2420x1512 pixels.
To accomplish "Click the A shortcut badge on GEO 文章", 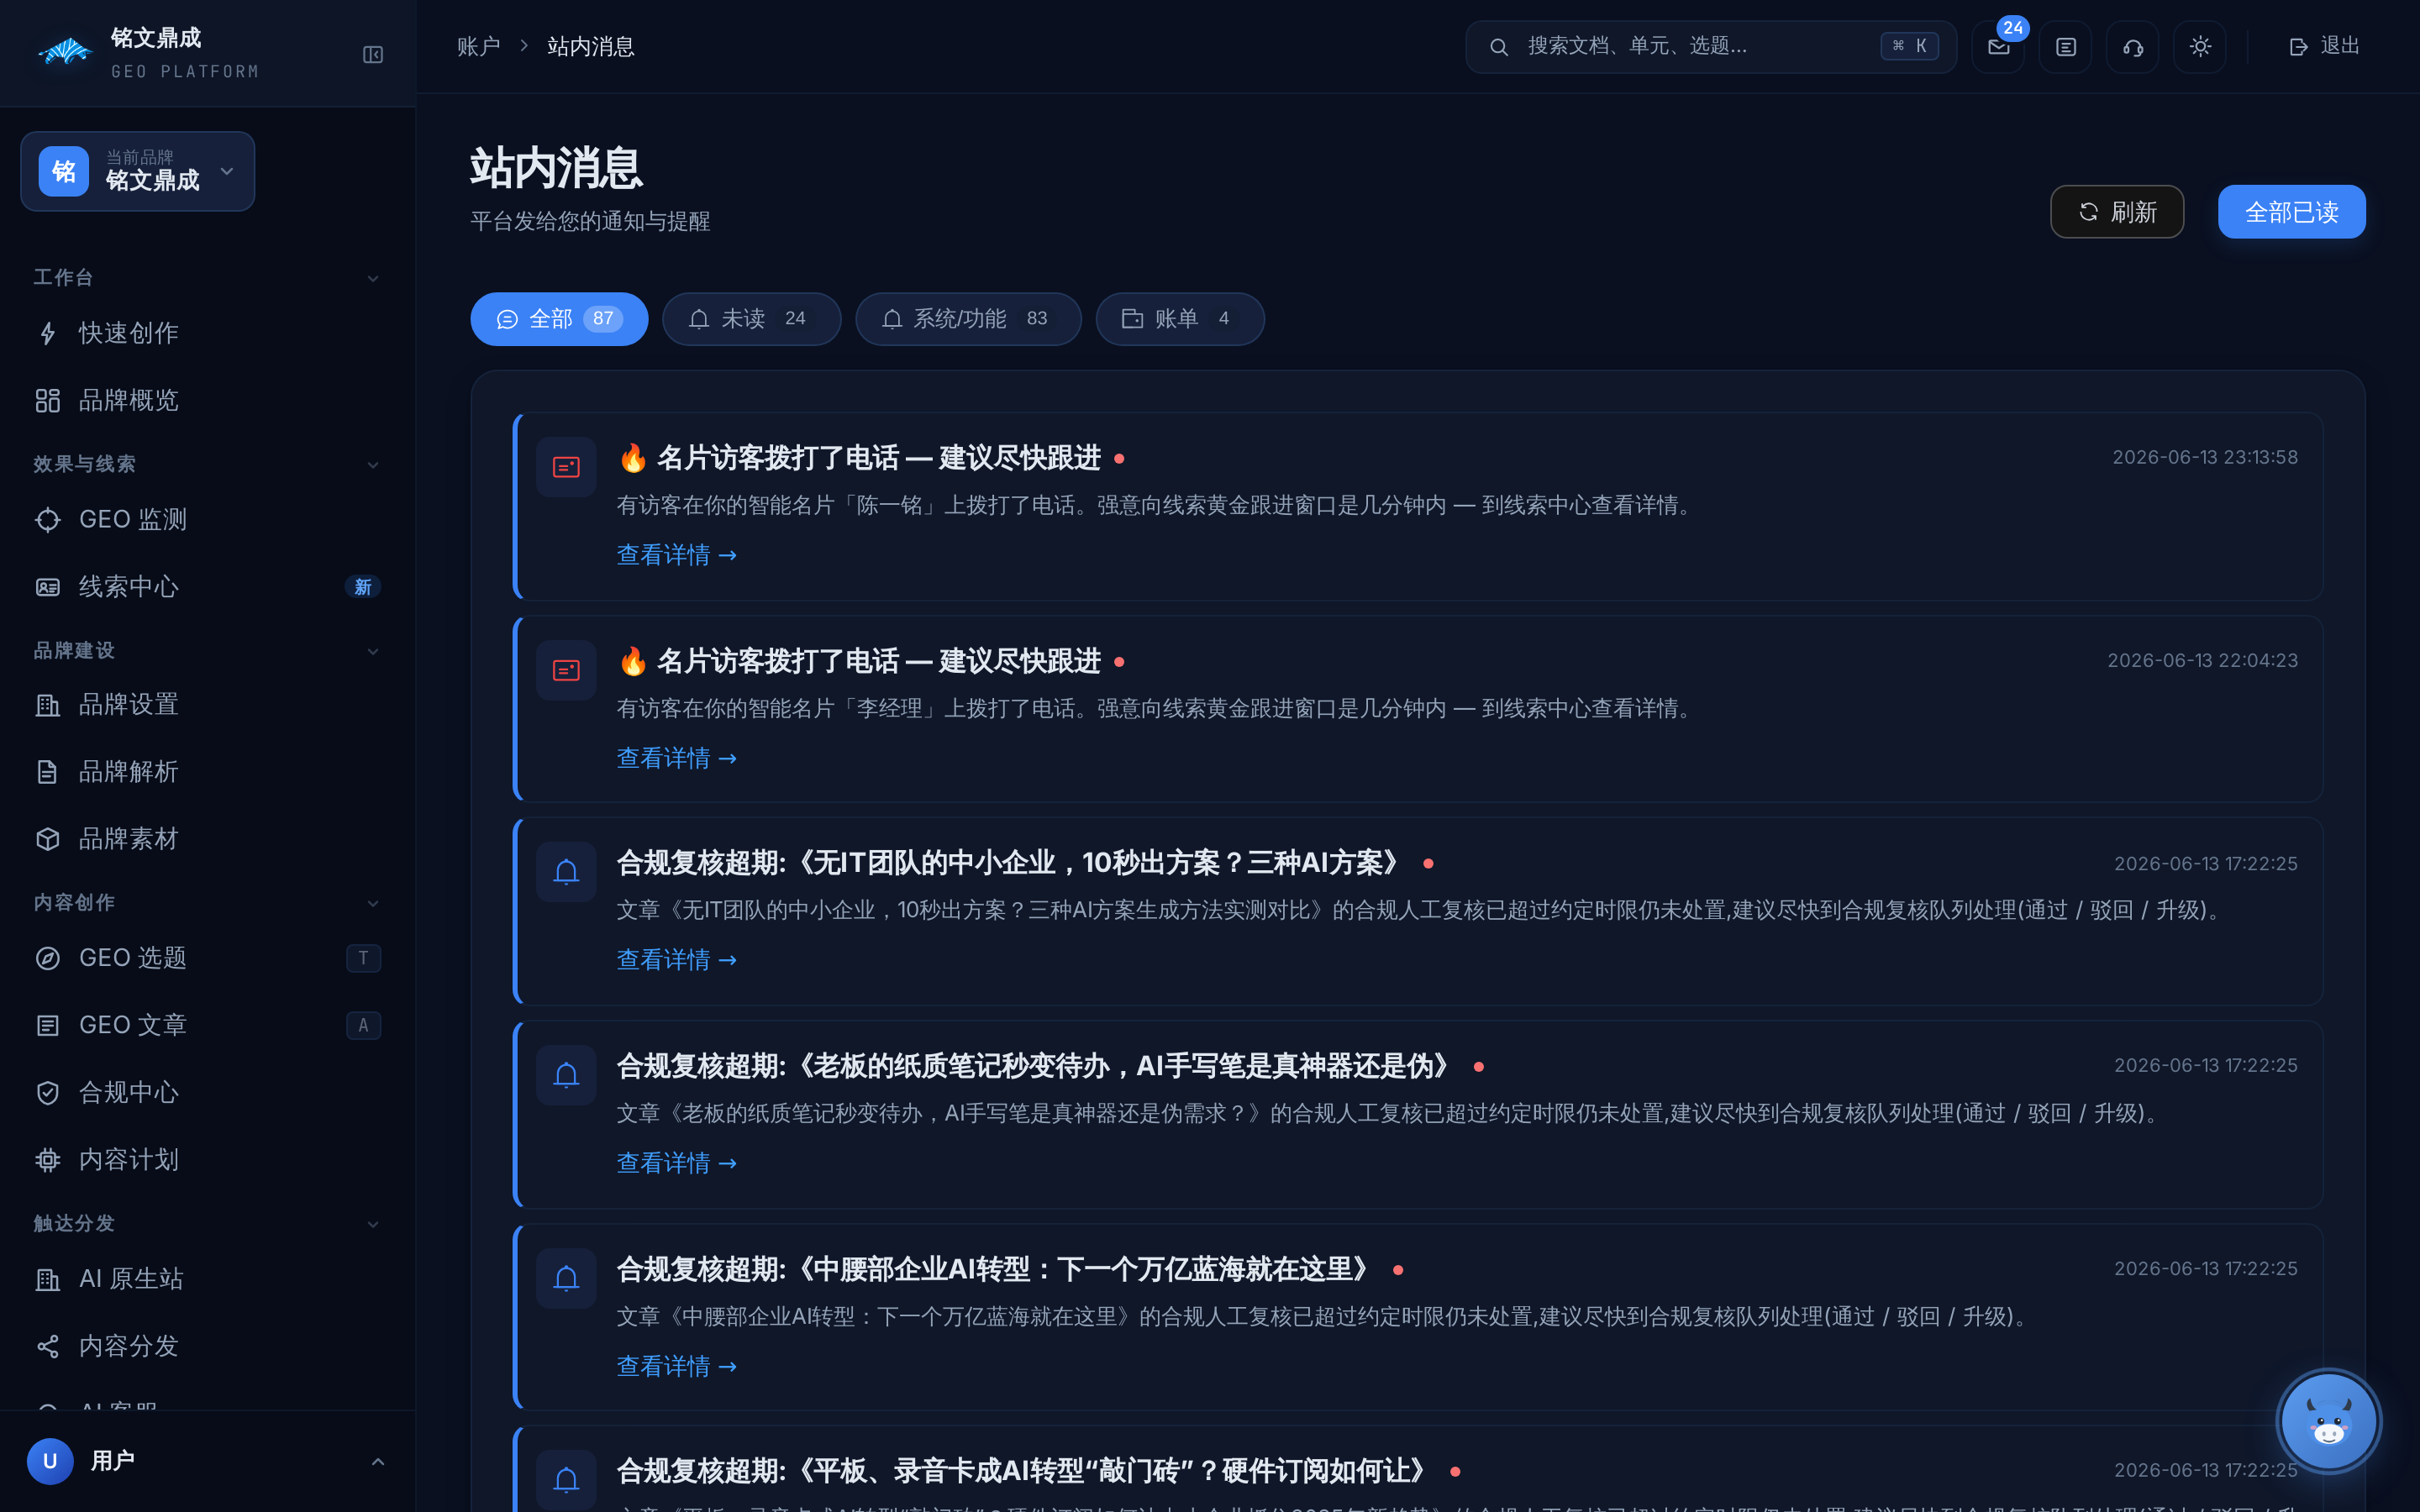I will 363,1025.
